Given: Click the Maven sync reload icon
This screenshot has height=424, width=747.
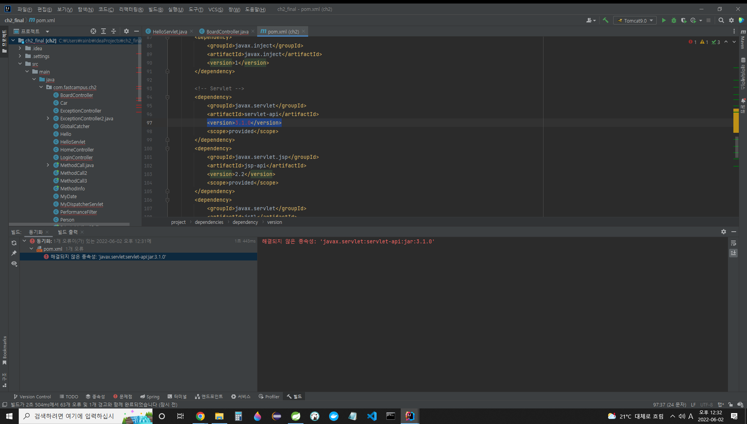Looking at the screenshot, I should tap(14, 243).
